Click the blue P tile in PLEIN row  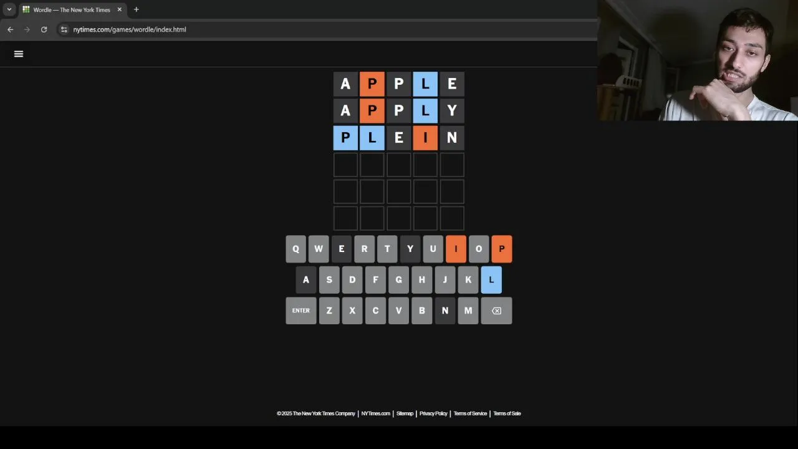tap(345, 138)
